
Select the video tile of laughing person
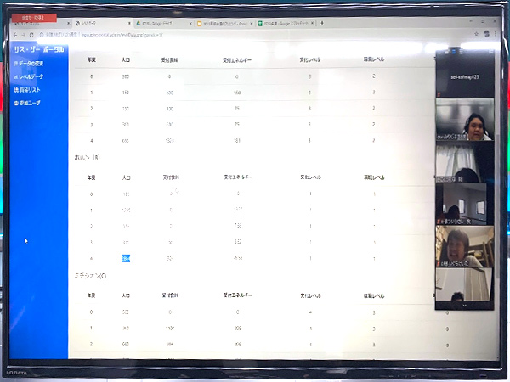[465, 246]
